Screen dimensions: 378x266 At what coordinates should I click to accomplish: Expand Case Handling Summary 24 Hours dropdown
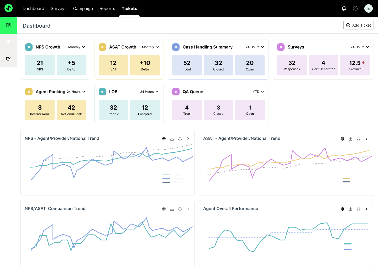[255, 47]
